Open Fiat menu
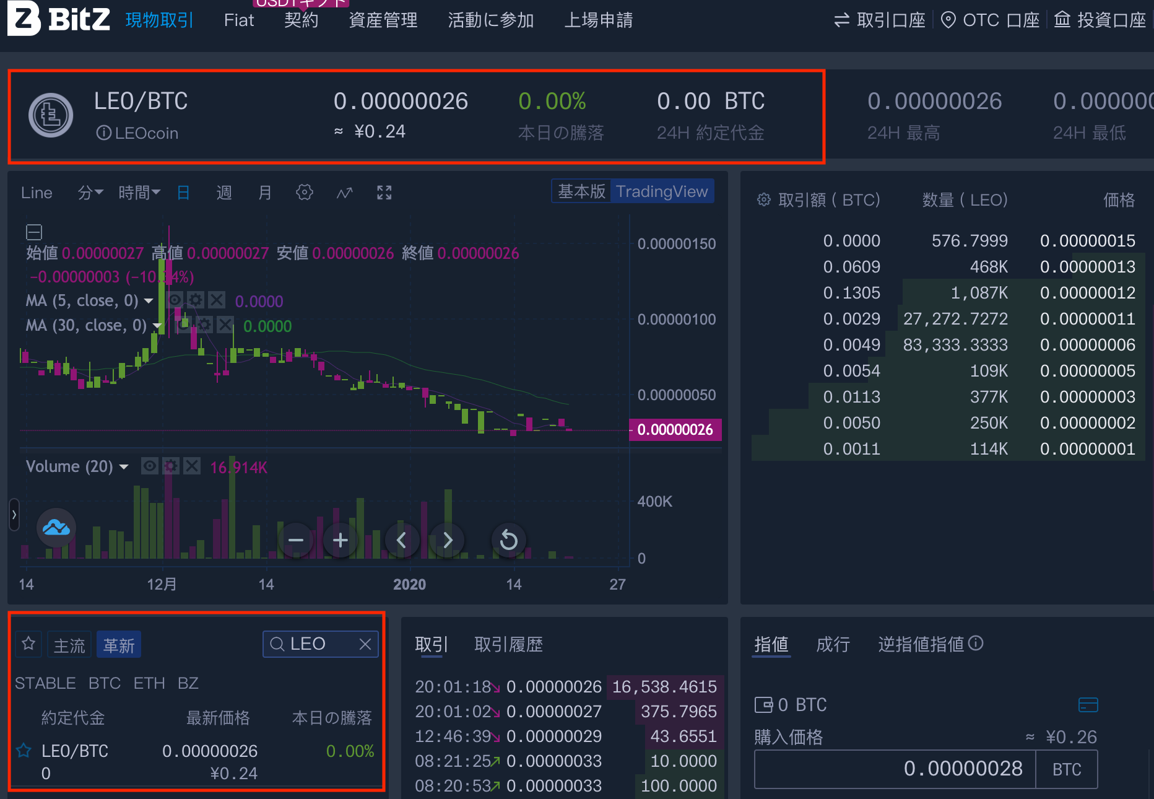Viewport: 1154px width, 799px height. point(239,20)
